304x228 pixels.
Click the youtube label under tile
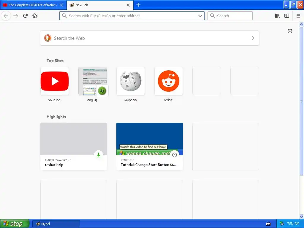coord(54,100)
